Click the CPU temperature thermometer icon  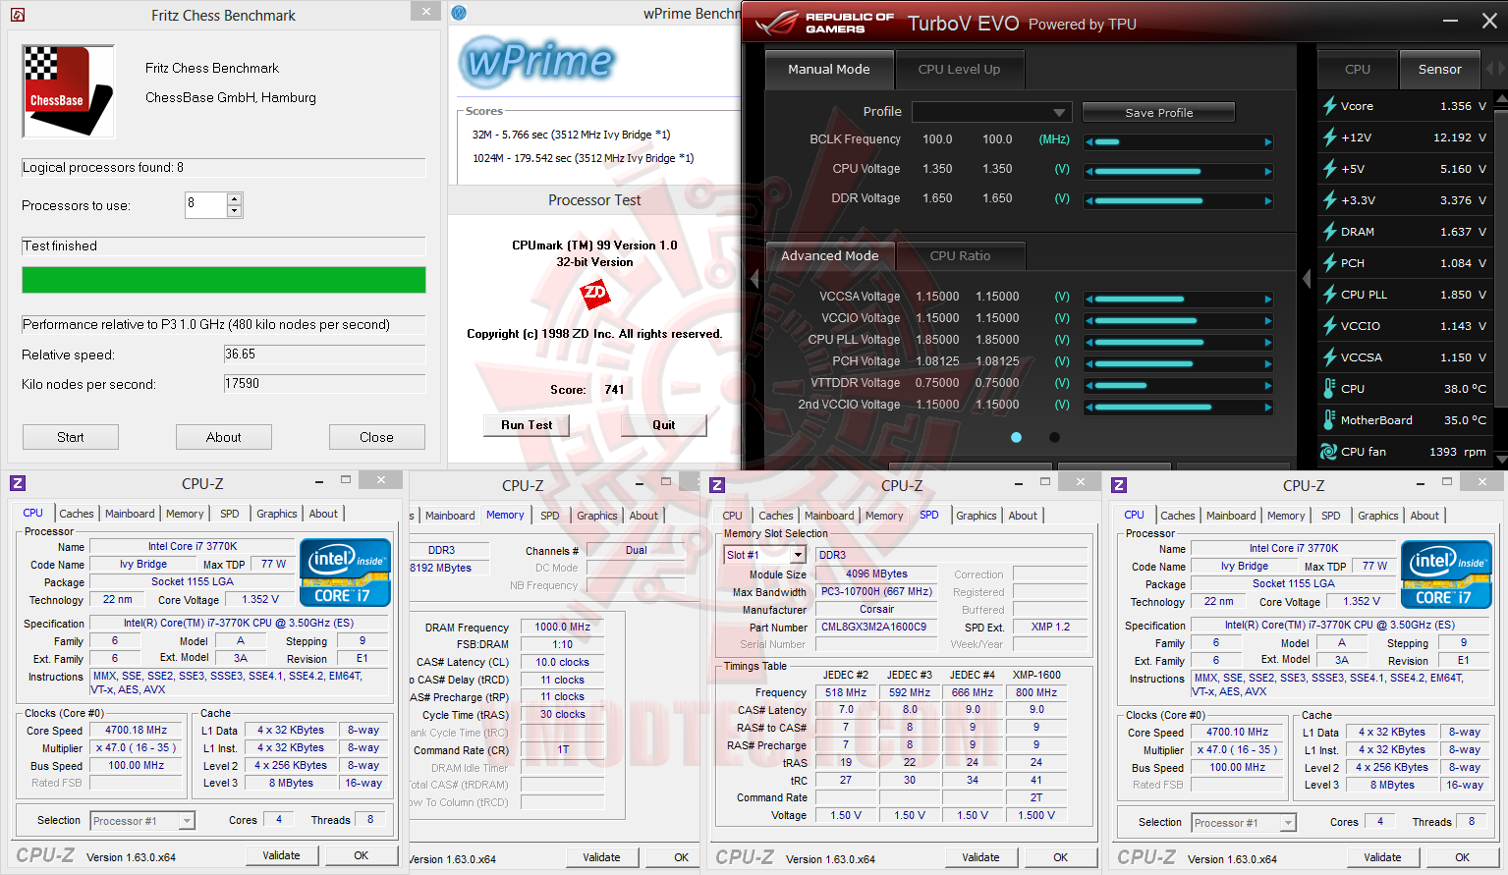pyautogui.click(x=1329, y=389)
